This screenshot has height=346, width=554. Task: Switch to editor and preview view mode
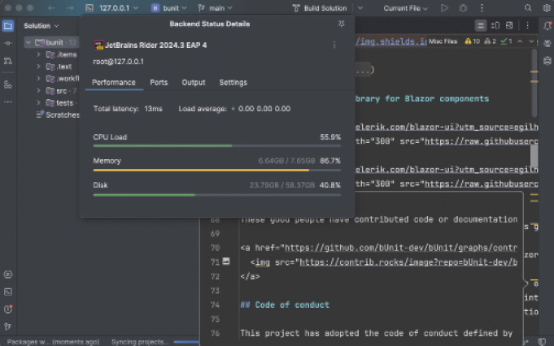pos(495,25)
